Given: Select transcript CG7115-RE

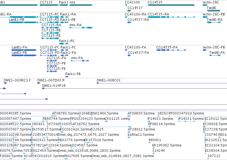Looking at the screenshot, I should [51, 36].
